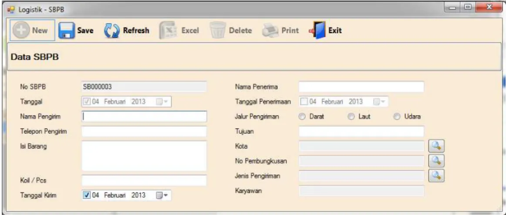This screenshot has height=215, width=506.
Task: Click the read-only Karyawan field
Action: coord(361,191)
